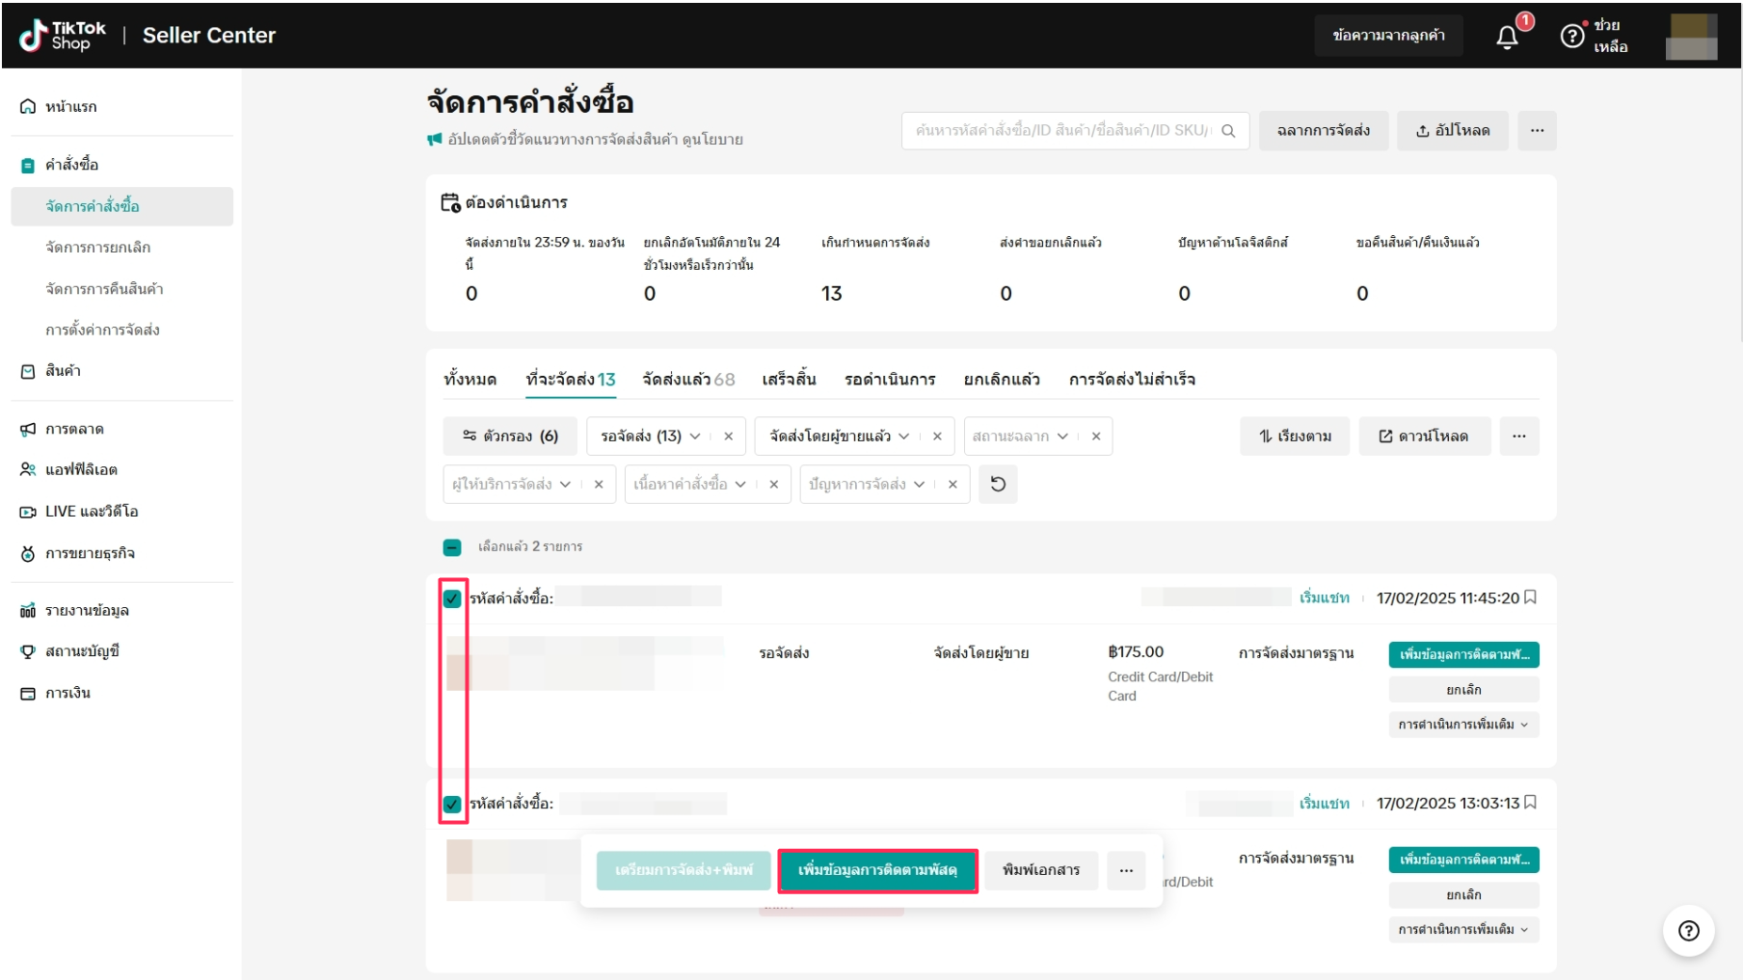Image resolution: width=1743 pixels, height=980 pixels.
Task: Clear the จัดส่งโดยผู้ขายแล้ว filter
Action: [x=937, y=437]
